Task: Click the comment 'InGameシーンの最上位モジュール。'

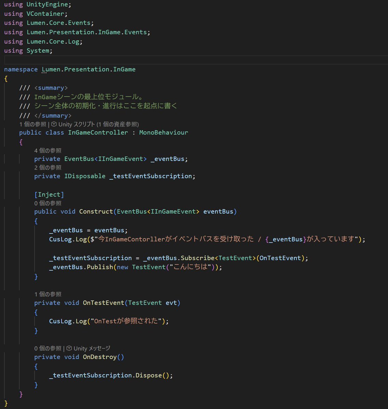Action: pos(89,97)
